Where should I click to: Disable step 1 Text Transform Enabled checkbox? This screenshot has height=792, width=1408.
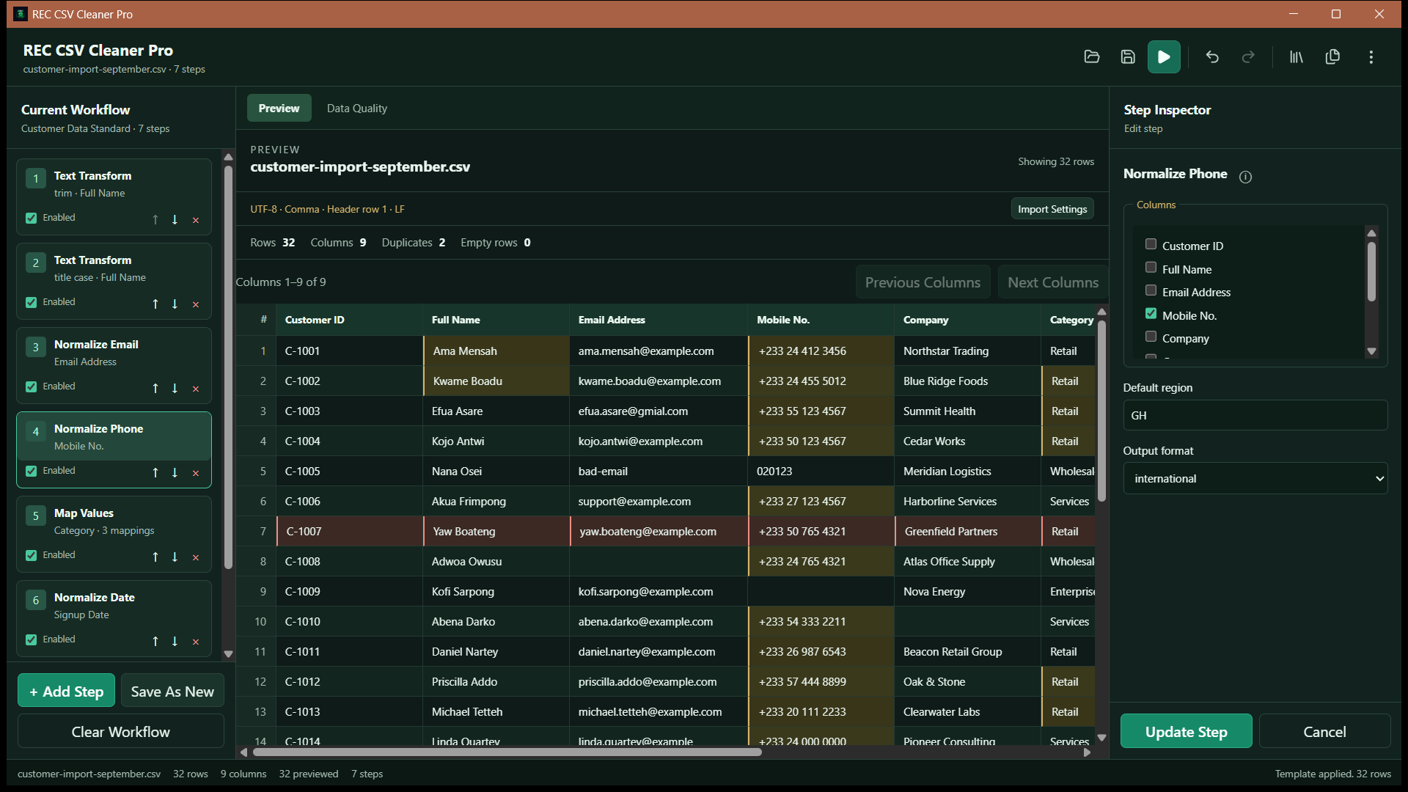tap(32, 218)
